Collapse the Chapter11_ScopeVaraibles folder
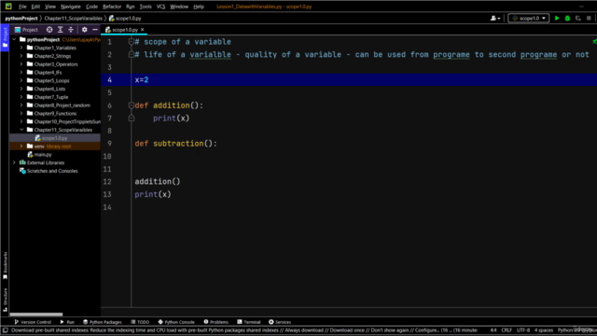The width and height of the screenshot is (597, 336). pos(21,130)
